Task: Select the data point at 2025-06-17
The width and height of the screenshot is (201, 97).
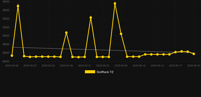Action: pos(176,52)
